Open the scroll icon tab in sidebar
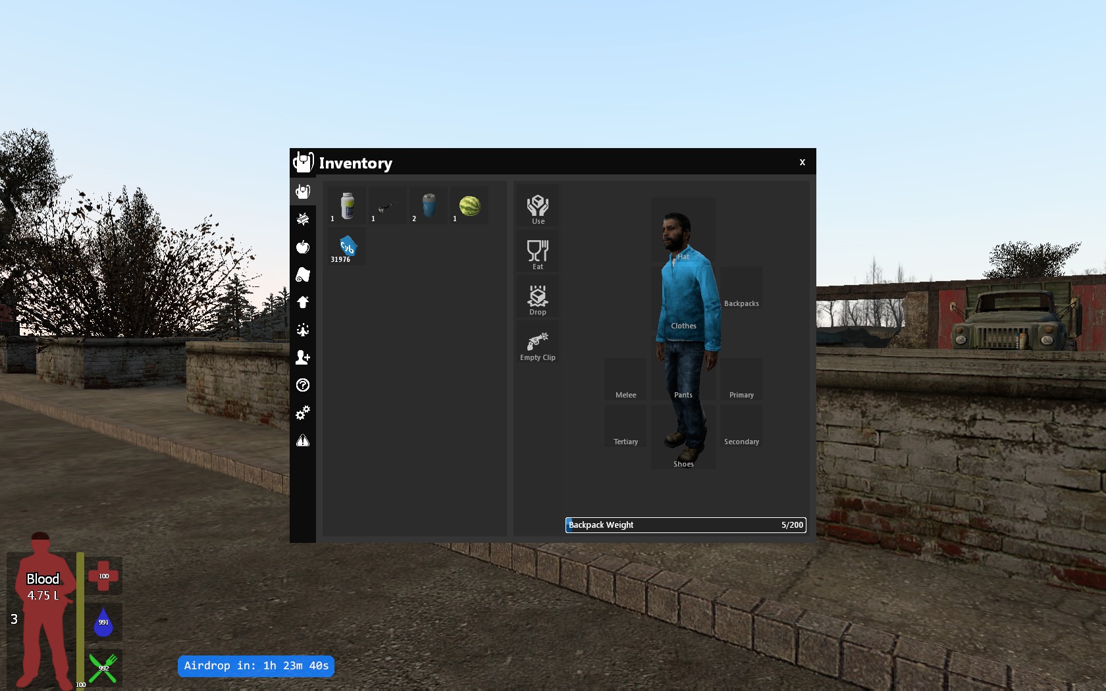Image resolution: width=1106 pixels, height=691 pixels. [303, 274]
